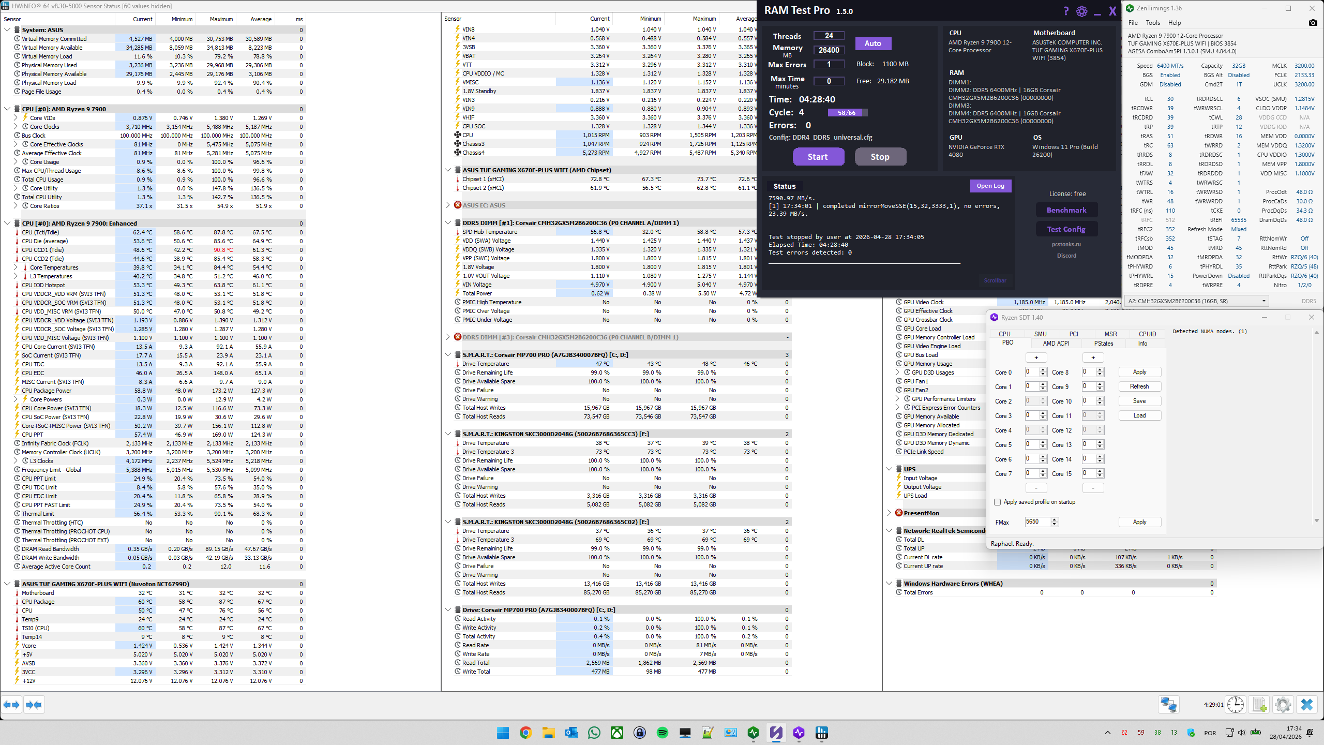Viewport: 1324px width, 745px height.
Task: Switch to the PStates tab
Action: click(1104, 343)
